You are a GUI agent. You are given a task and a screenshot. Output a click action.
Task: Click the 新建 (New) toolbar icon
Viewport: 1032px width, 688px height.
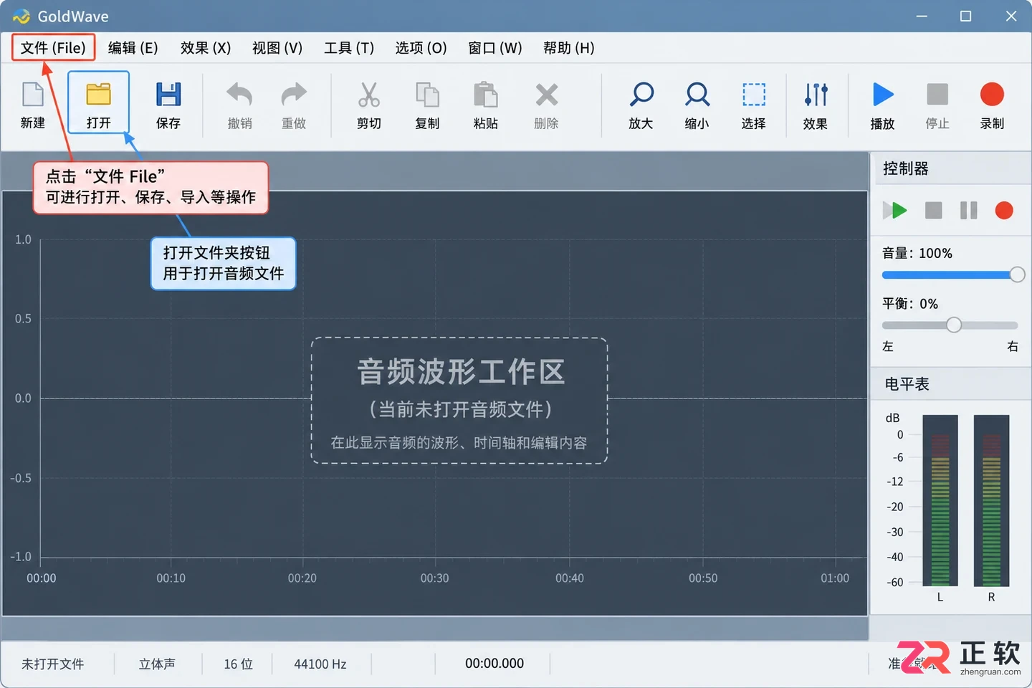click(x=33, y=94)
